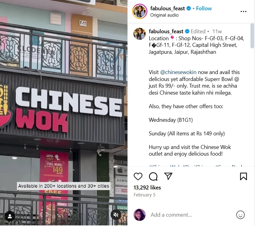Open the February 5 post date link
The image size is (255, 226).
144,195
